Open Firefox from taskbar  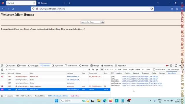[111, 101]
